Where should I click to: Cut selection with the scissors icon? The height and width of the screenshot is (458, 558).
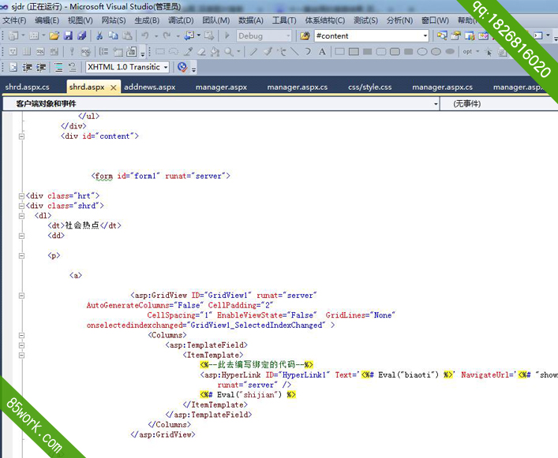99,35
